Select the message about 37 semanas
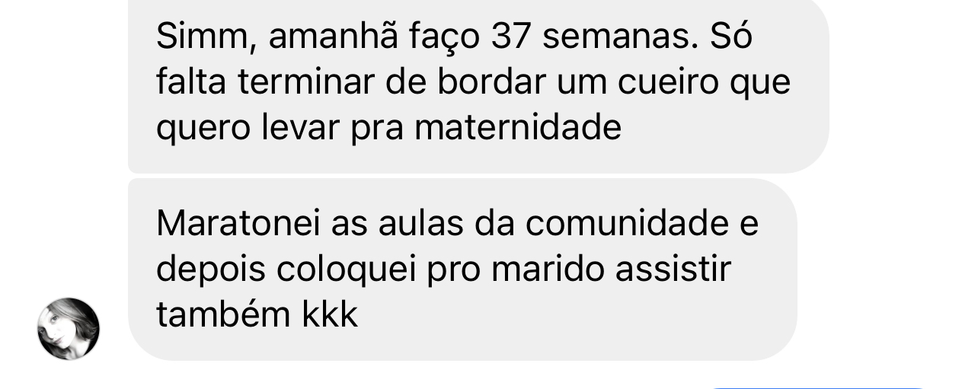 (478, 84)
